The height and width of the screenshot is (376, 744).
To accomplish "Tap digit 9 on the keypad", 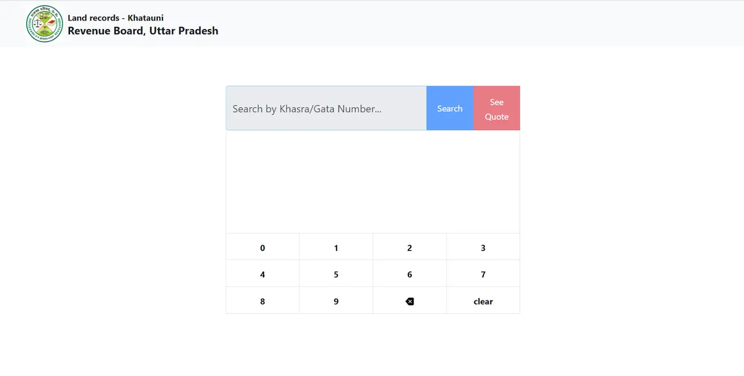I will [x=336, y=302].
